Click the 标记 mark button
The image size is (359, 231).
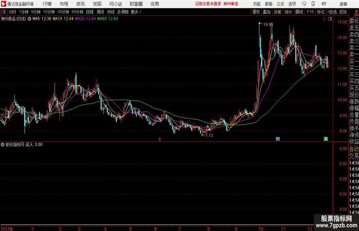coord(321,12)
